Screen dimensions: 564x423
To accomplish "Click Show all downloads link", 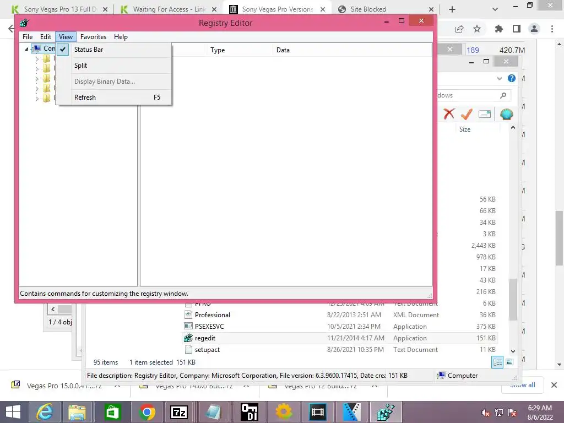I will tap(523, 385).
